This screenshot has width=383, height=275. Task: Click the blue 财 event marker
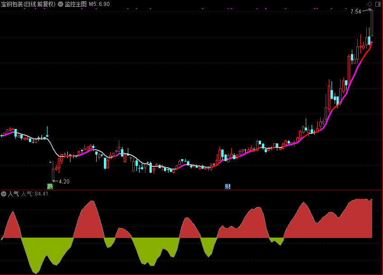[228, 186]
